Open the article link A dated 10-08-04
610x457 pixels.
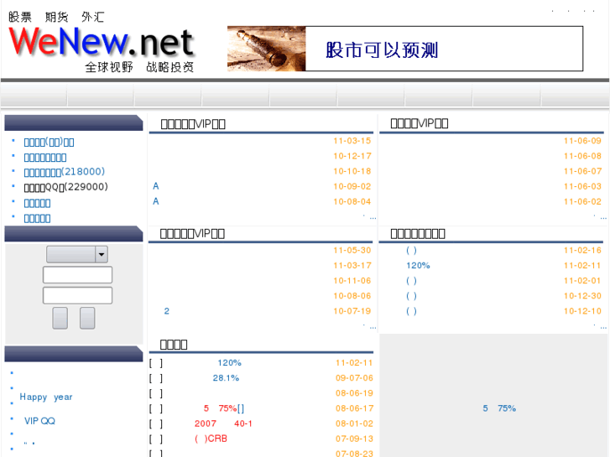click(155, 201)
